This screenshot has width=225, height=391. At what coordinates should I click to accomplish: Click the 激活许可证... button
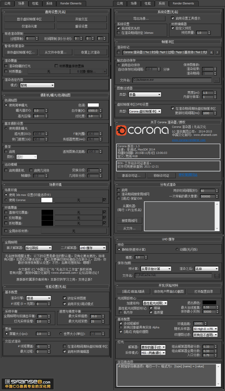131,176
